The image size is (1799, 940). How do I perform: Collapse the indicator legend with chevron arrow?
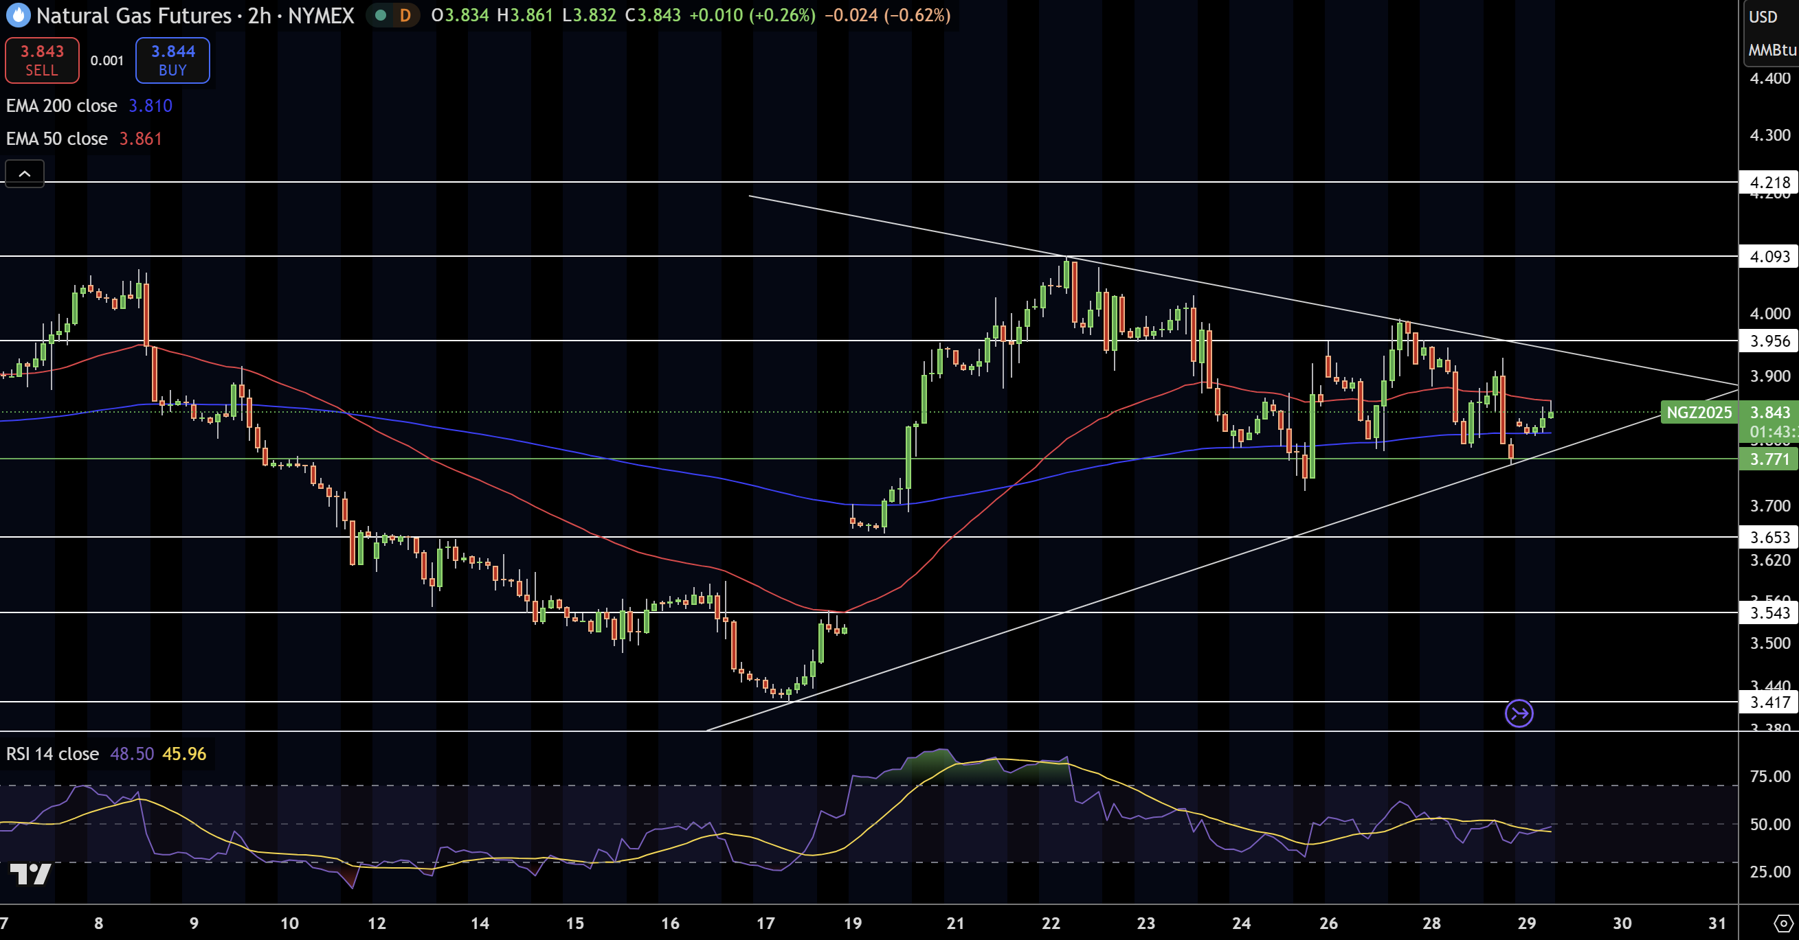25,174
